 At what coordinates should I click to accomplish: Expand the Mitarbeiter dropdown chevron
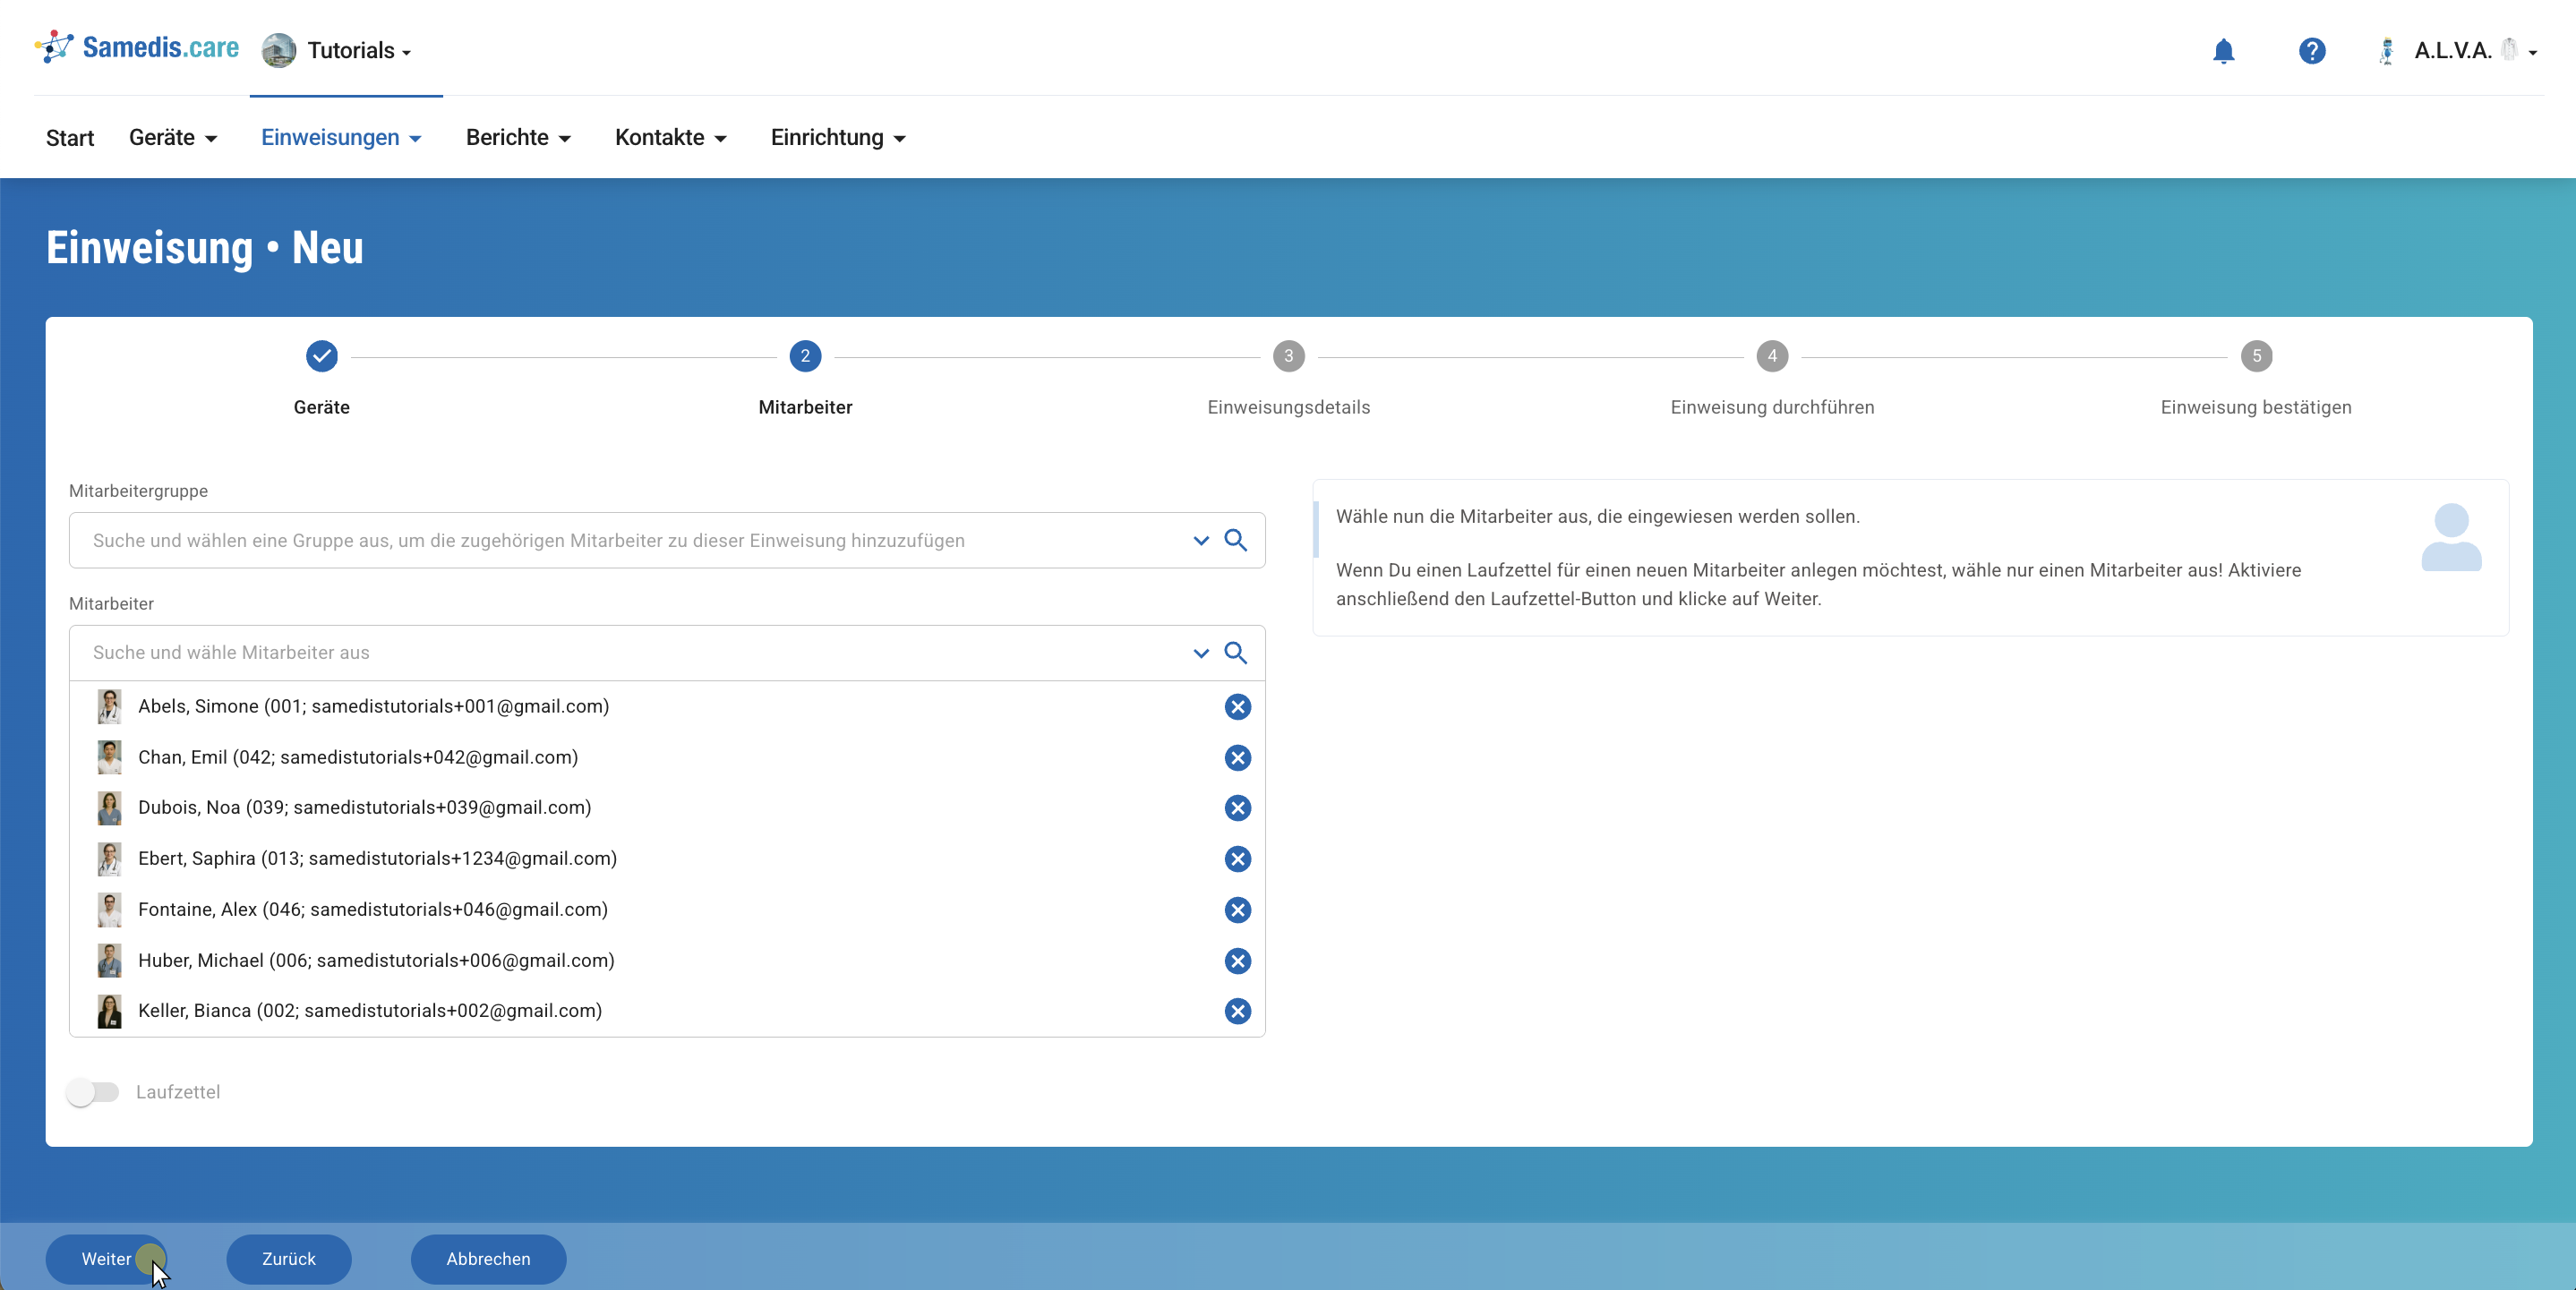[x=1200, y=653]
